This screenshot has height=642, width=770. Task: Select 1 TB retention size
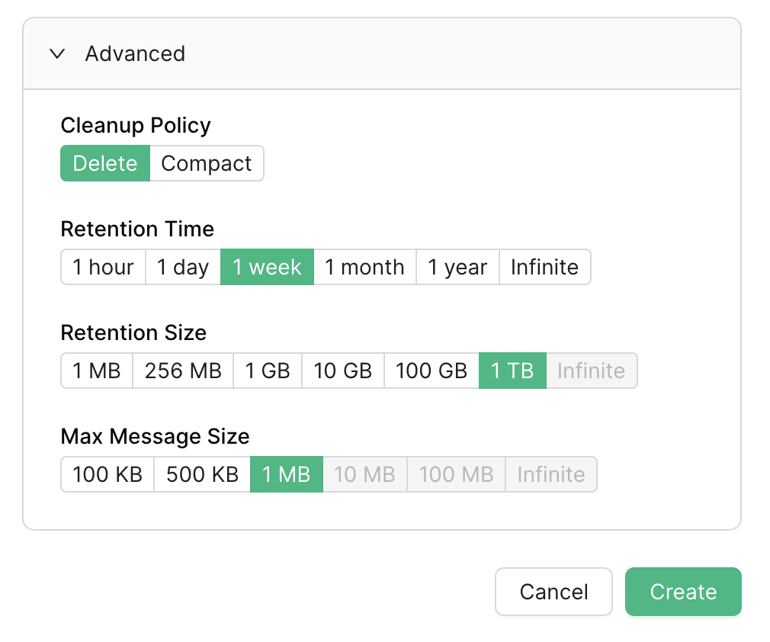click(x=512, y=371)
